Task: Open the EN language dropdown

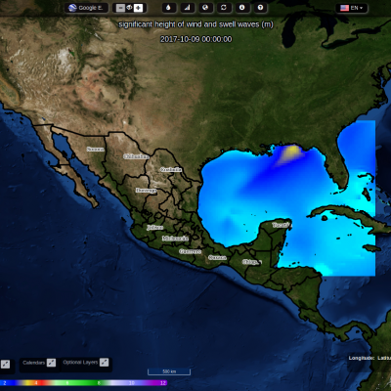Action: tap(352, 8)
